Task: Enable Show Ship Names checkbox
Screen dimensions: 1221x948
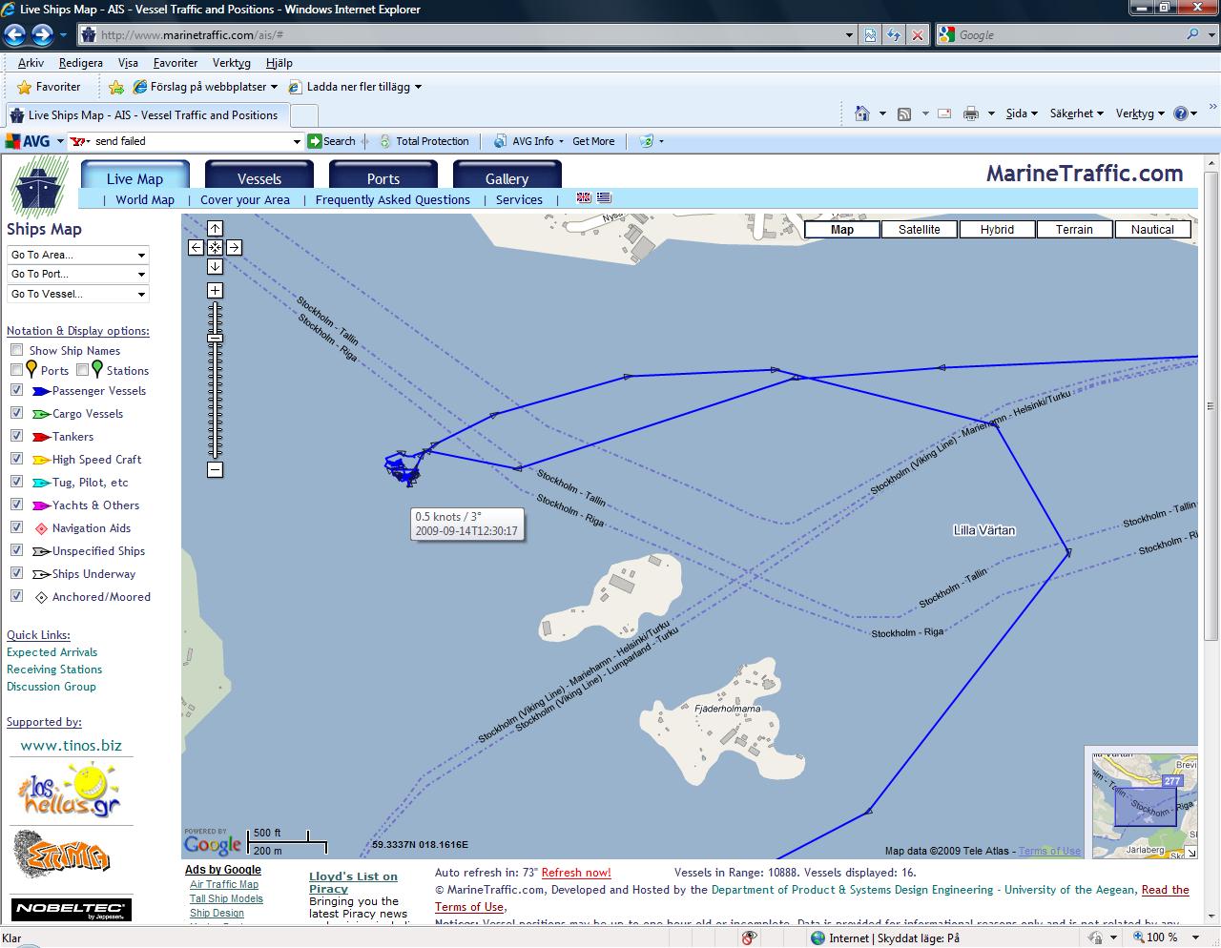Action: click(16, 350)
